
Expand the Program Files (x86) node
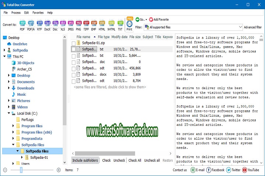pos(13,132)
